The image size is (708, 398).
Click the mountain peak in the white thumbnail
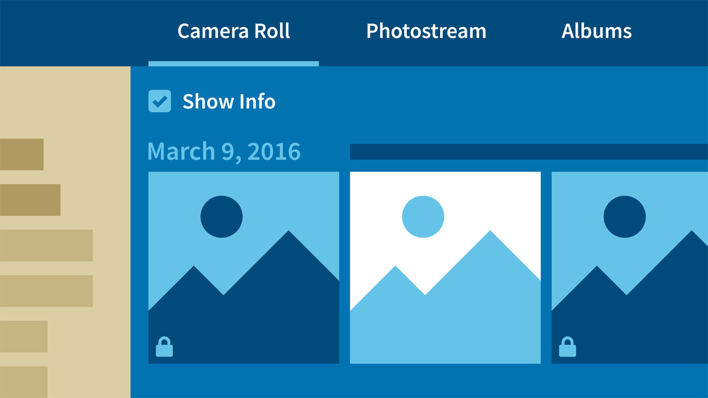[x=489, y=236]
